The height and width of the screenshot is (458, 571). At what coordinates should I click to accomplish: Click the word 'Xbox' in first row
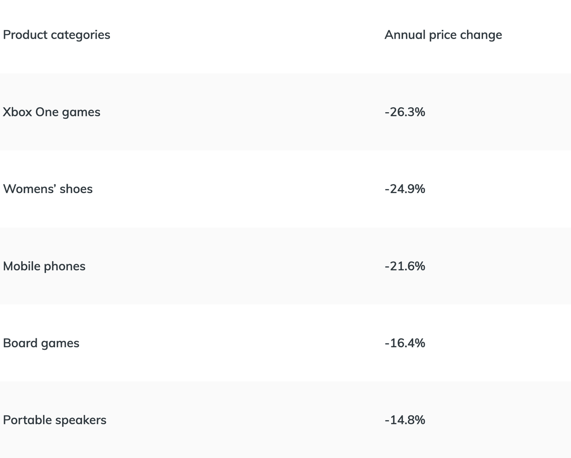17,112
